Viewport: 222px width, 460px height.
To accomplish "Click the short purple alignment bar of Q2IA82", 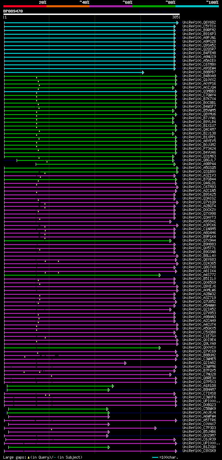I will [x=65, y=363].
